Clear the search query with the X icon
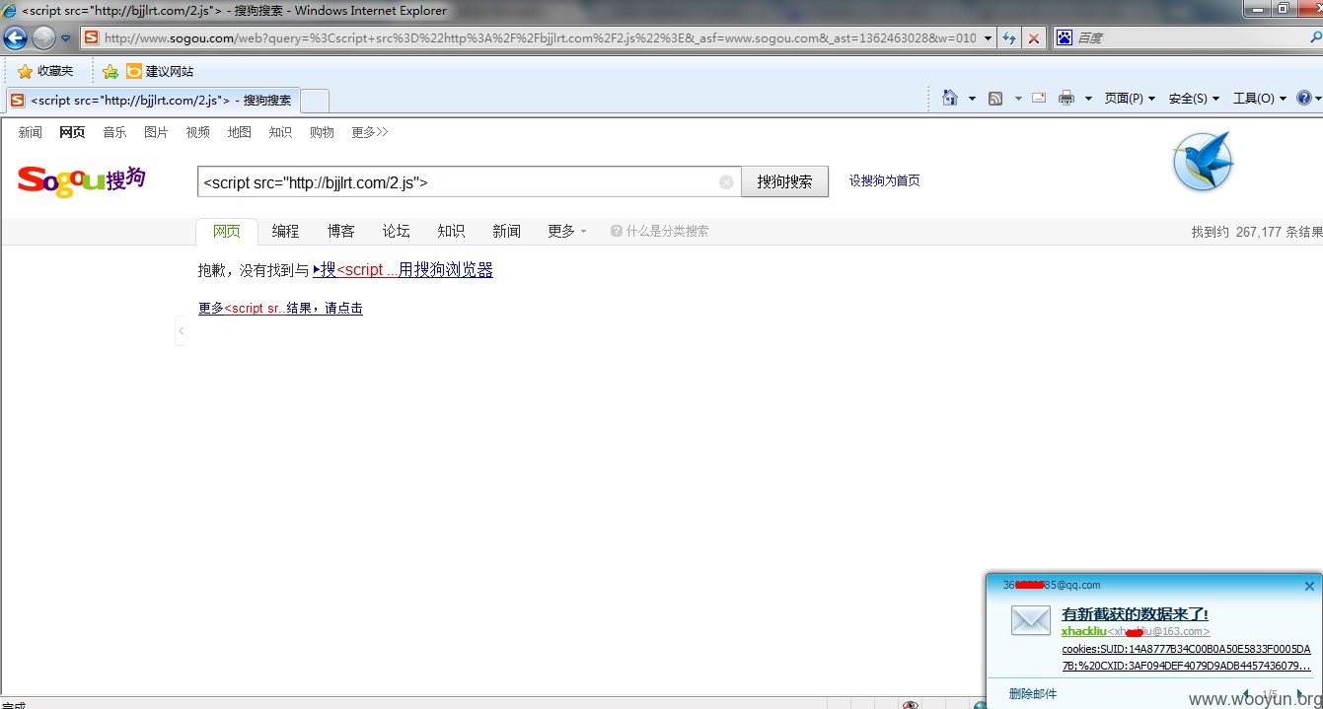Viewport: 1323px width, 709px height. click(x=726, y=181)
